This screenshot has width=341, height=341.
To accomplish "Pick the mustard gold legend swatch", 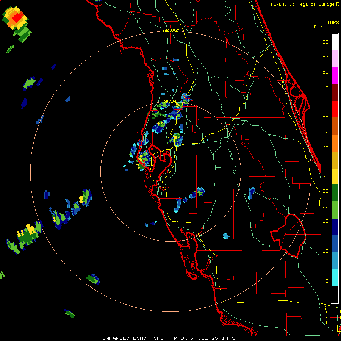I will [335, 160].
